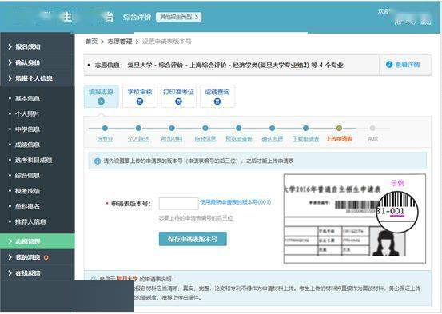Click the 个人陈述 step link
Viewport: 442px width, 314px height.
(138, 139)
